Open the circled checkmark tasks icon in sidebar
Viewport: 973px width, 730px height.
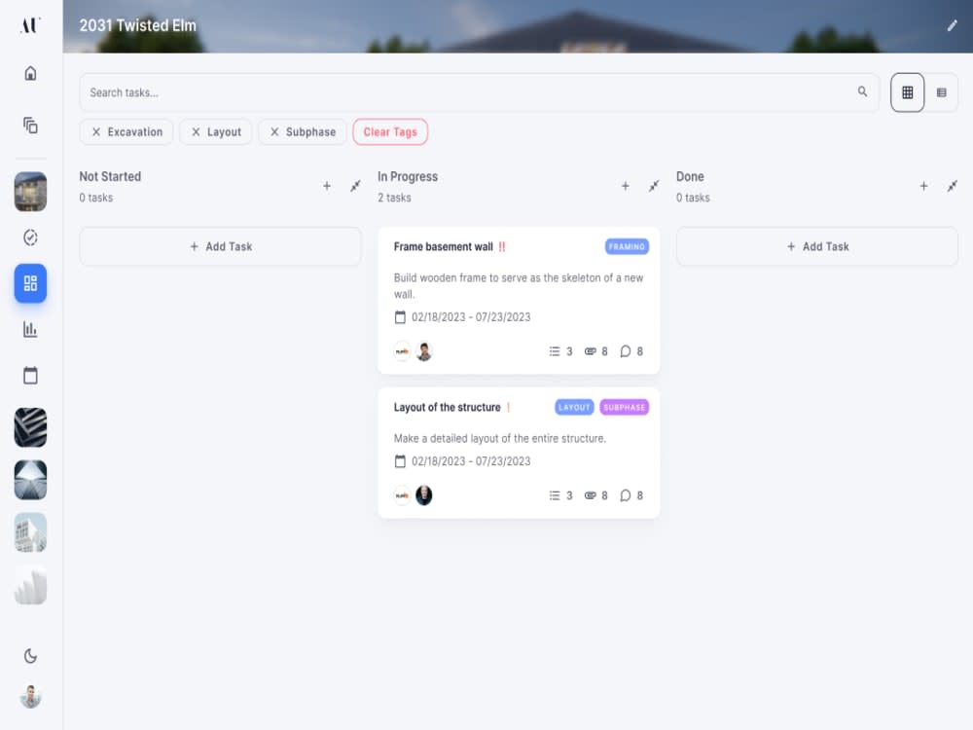coord(30,237)
